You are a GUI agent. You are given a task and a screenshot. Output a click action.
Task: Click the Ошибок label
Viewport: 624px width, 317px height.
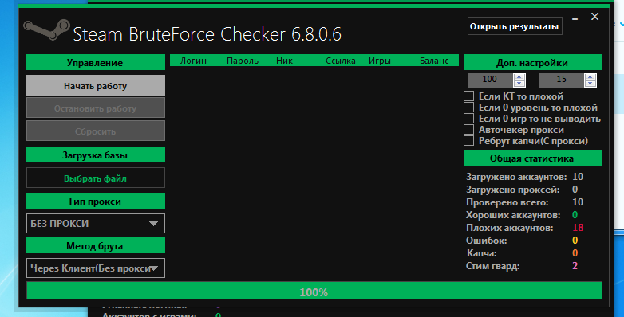coord(486,241)
